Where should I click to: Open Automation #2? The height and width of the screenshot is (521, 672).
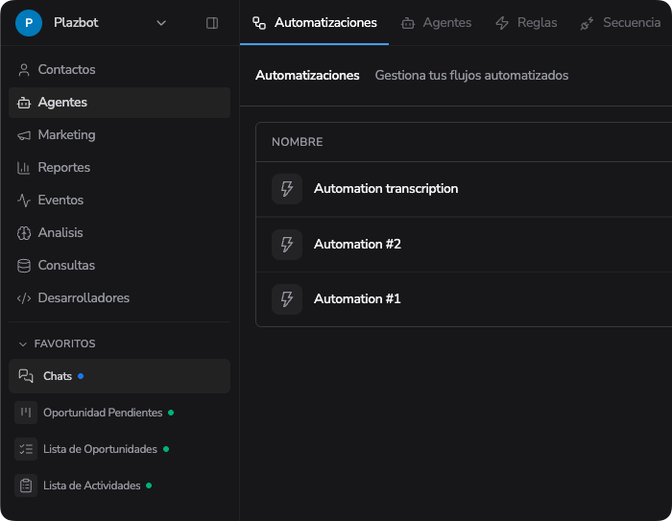(464, 245)
